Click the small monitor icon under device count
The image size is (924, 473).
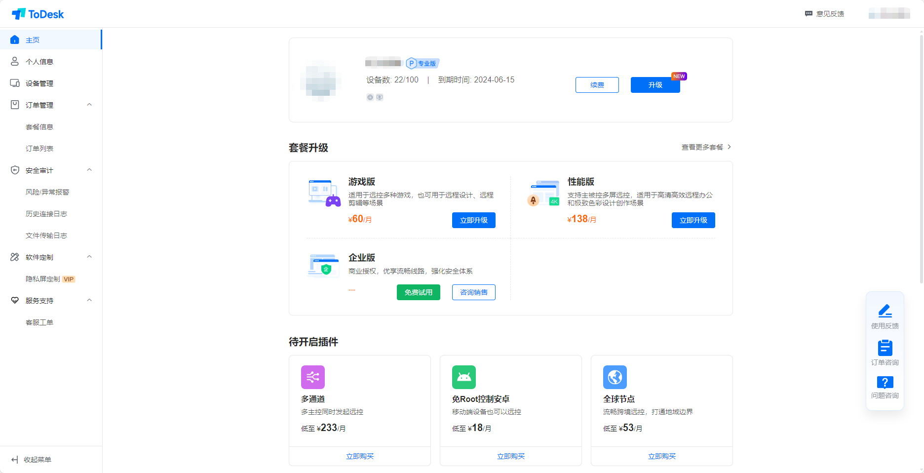380,97
